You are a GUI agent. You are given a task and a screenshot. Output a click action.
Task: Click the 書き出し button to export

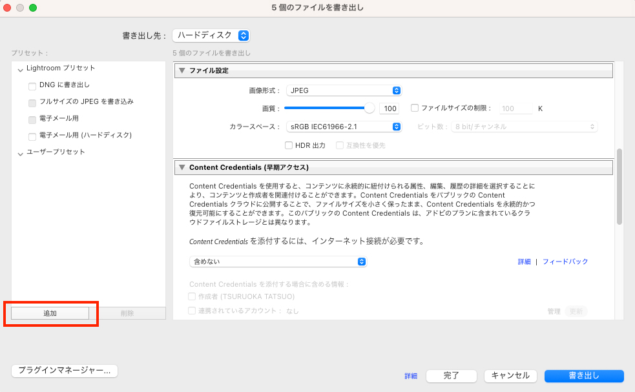click(583, 375)
